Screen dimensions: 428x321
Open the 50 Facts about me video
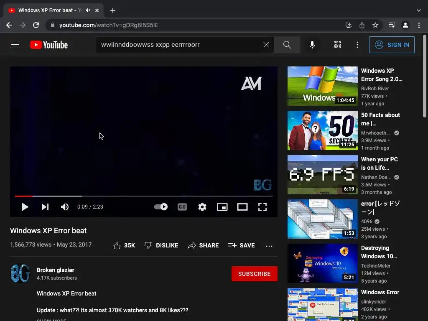[x=322, y=130]
